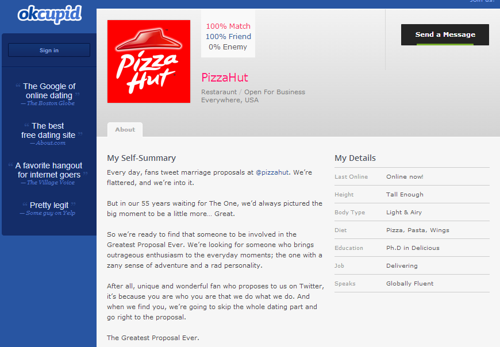Click the PizzaHut profile name
500x347 pixels.
(x=225, y=78)
